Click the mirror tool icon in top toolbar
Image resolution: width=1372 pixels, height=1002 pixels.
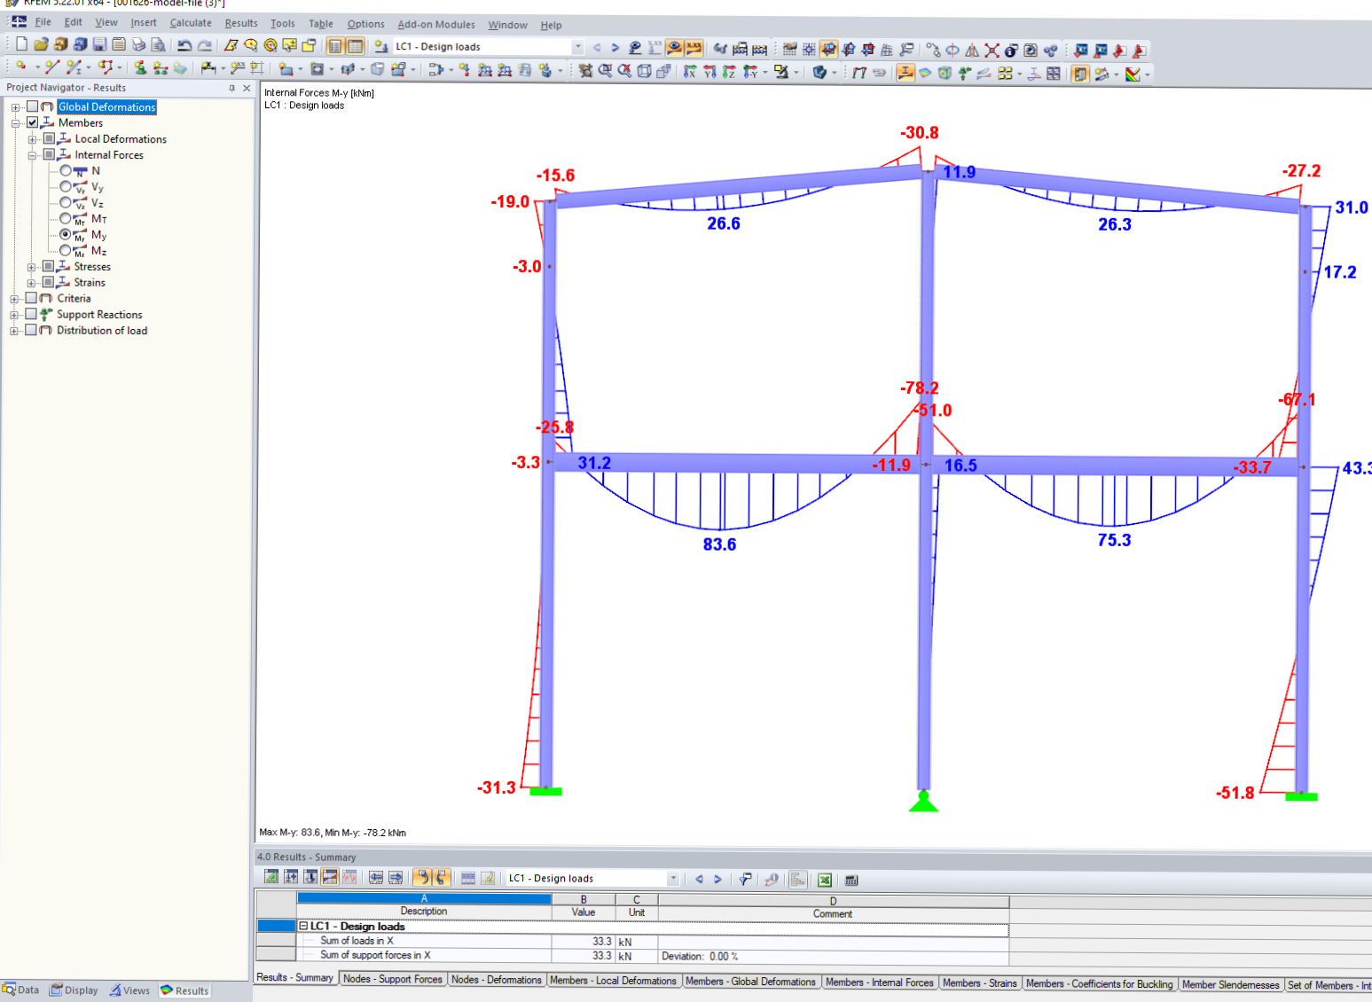point(972,50)
